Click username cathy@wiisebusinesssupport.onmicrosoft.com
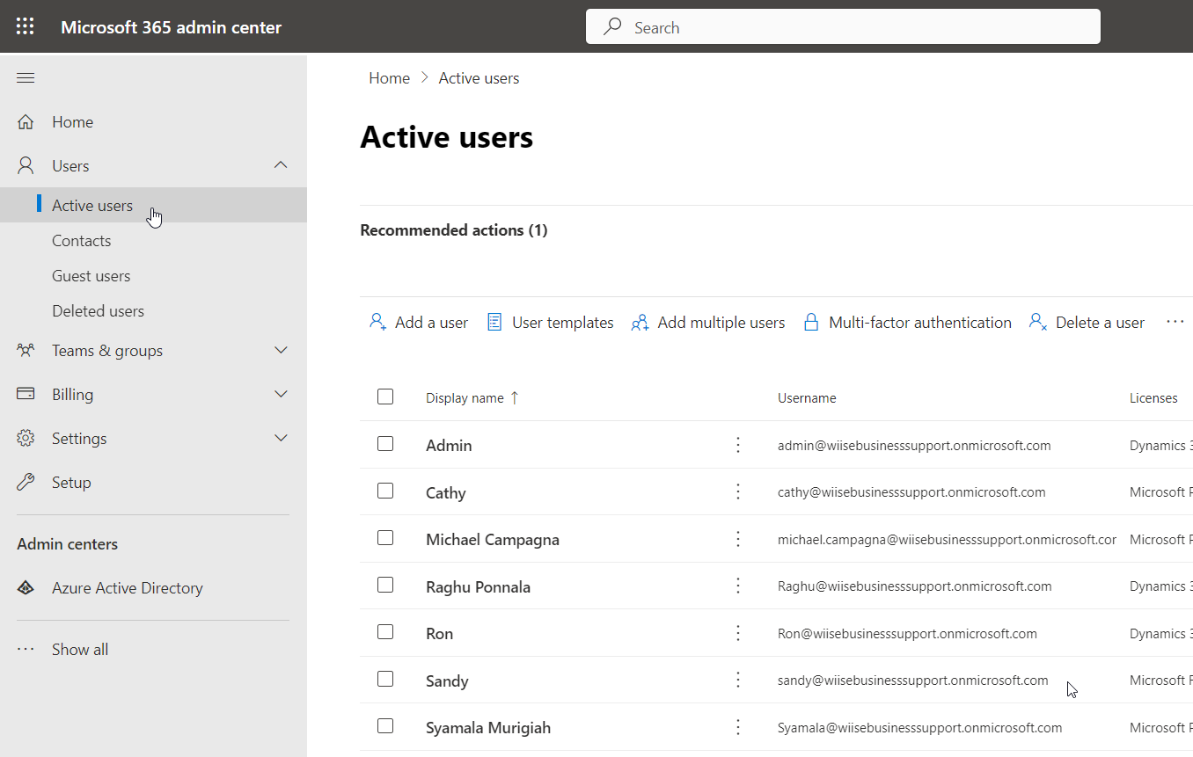The width and height of the screenshot is (1193, 757). [x=911, y=492]
